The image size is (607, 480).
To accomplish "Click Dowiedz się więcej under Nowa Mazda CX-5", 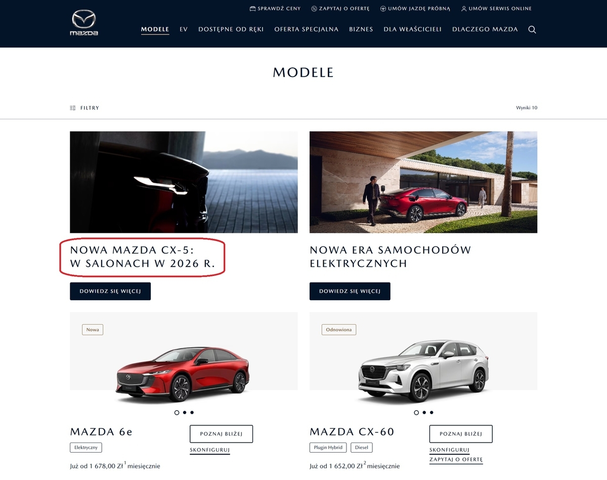I will click(x=110, y=291).
